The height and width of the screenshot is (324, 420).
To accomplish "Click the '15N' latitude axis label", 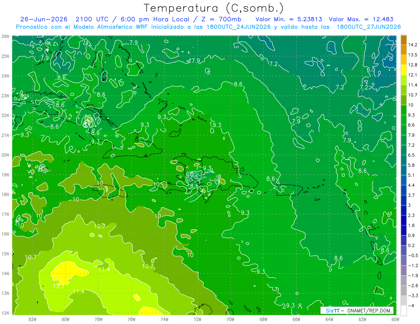I will pos(5,253).
